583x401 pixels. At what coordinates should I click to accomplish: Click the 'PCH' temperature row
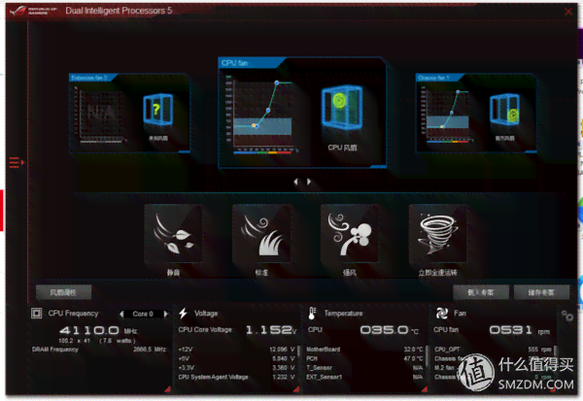[x=364, y=358]
